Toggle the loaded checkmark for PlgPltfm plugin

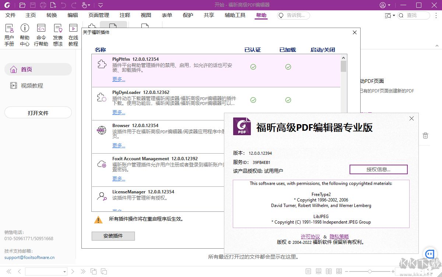[288, 67]
